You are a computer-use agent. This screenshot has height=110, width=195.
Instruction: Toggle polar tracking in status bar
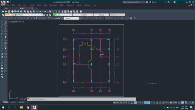click(135, 103)
